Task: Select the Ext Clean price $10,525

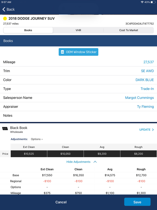Action: pos(29,154)
